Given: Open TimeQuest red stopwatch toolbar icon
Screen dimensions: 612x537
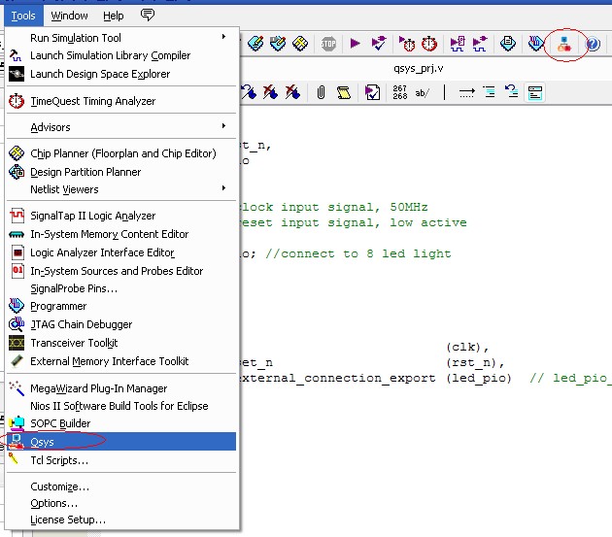Looking at the screenshot, I should tap(429, 44).
